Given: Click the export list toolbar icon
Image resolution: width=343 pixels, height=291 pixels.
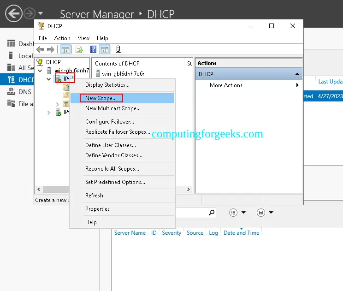Looking at the screenshot, I should click(79, 49).
